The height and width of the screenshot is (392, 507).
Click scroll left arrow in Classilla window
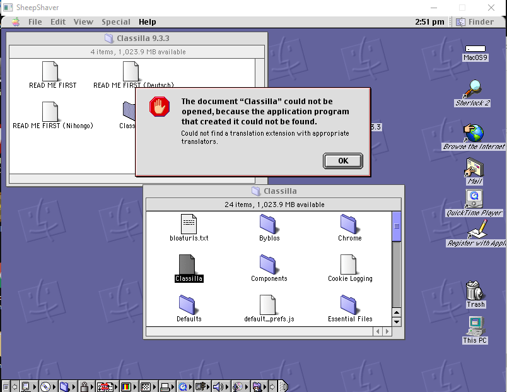(x=377, y=331)
